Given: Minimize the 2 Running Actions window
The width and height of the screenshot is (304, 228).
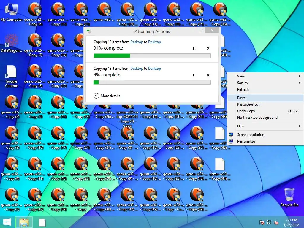Looking at the screenshot, I should (194, 31).
